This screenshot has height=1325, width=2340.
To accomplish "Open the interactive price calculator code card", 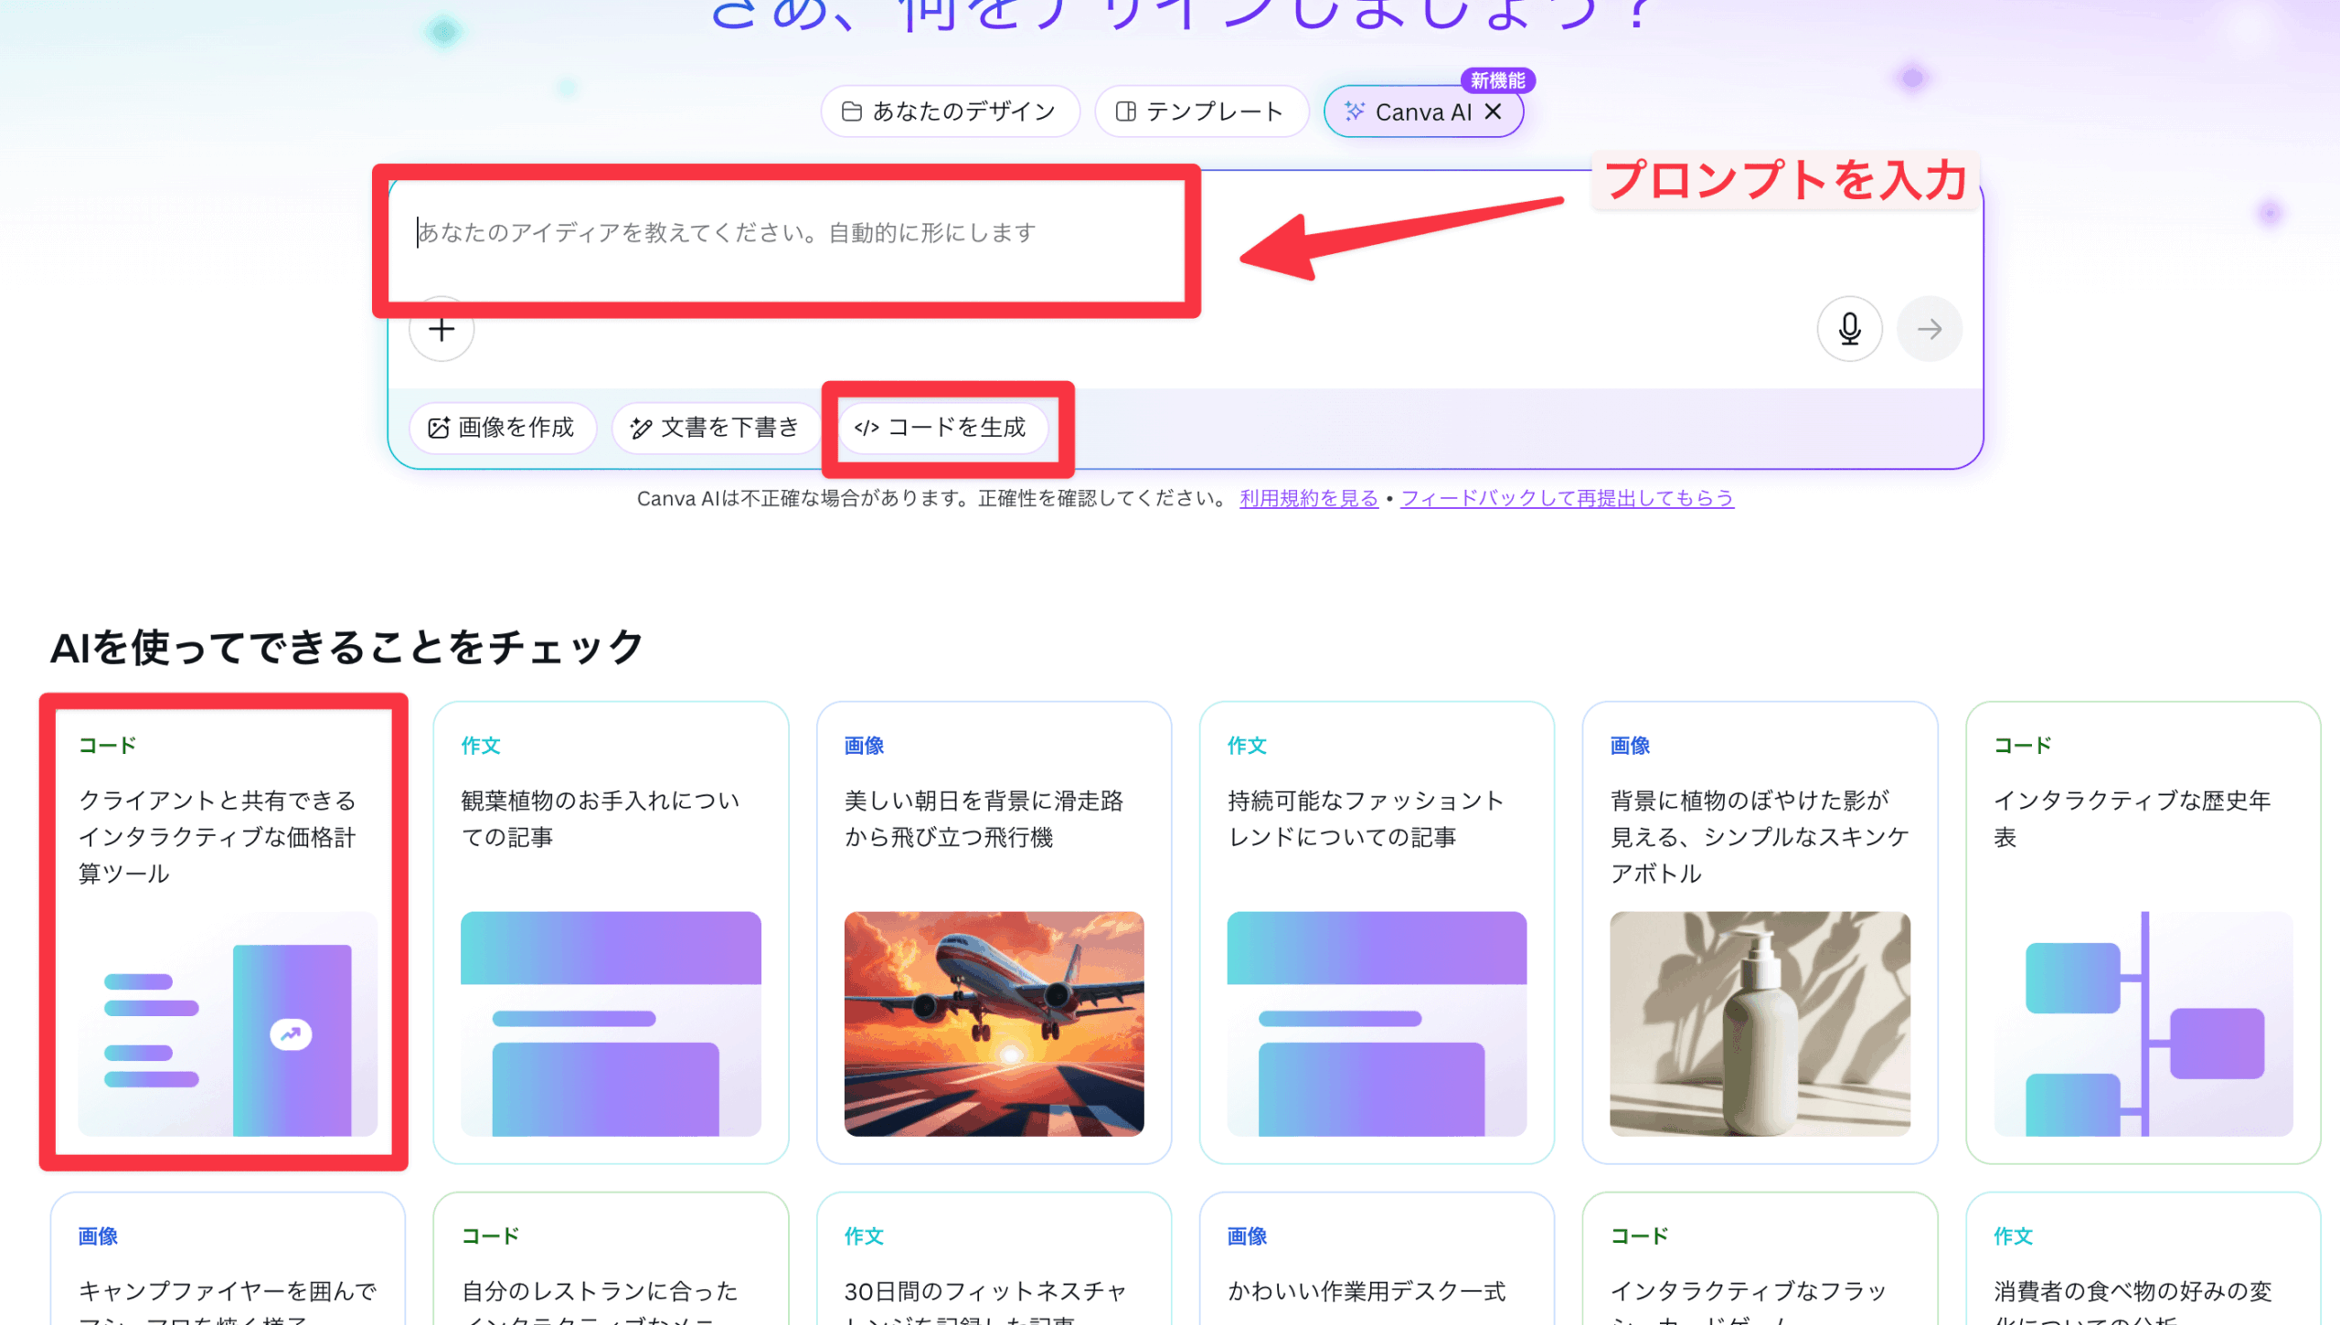I will click(x=225, y=932).
